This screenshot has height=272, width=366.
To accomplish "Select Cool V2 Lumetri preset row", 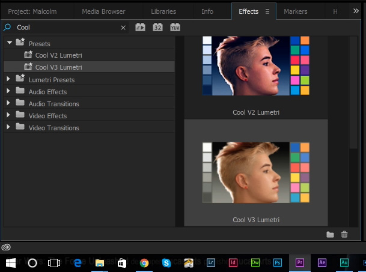I will point(90,55).
